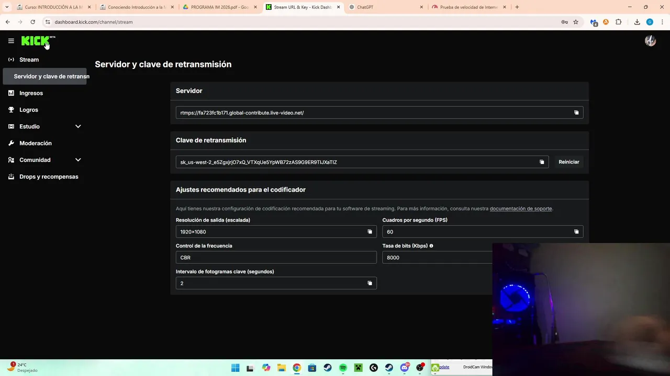The width and height of the screenshot is (670, 376).
Task: Click the browser address bar URL
Action: (94, 22)
